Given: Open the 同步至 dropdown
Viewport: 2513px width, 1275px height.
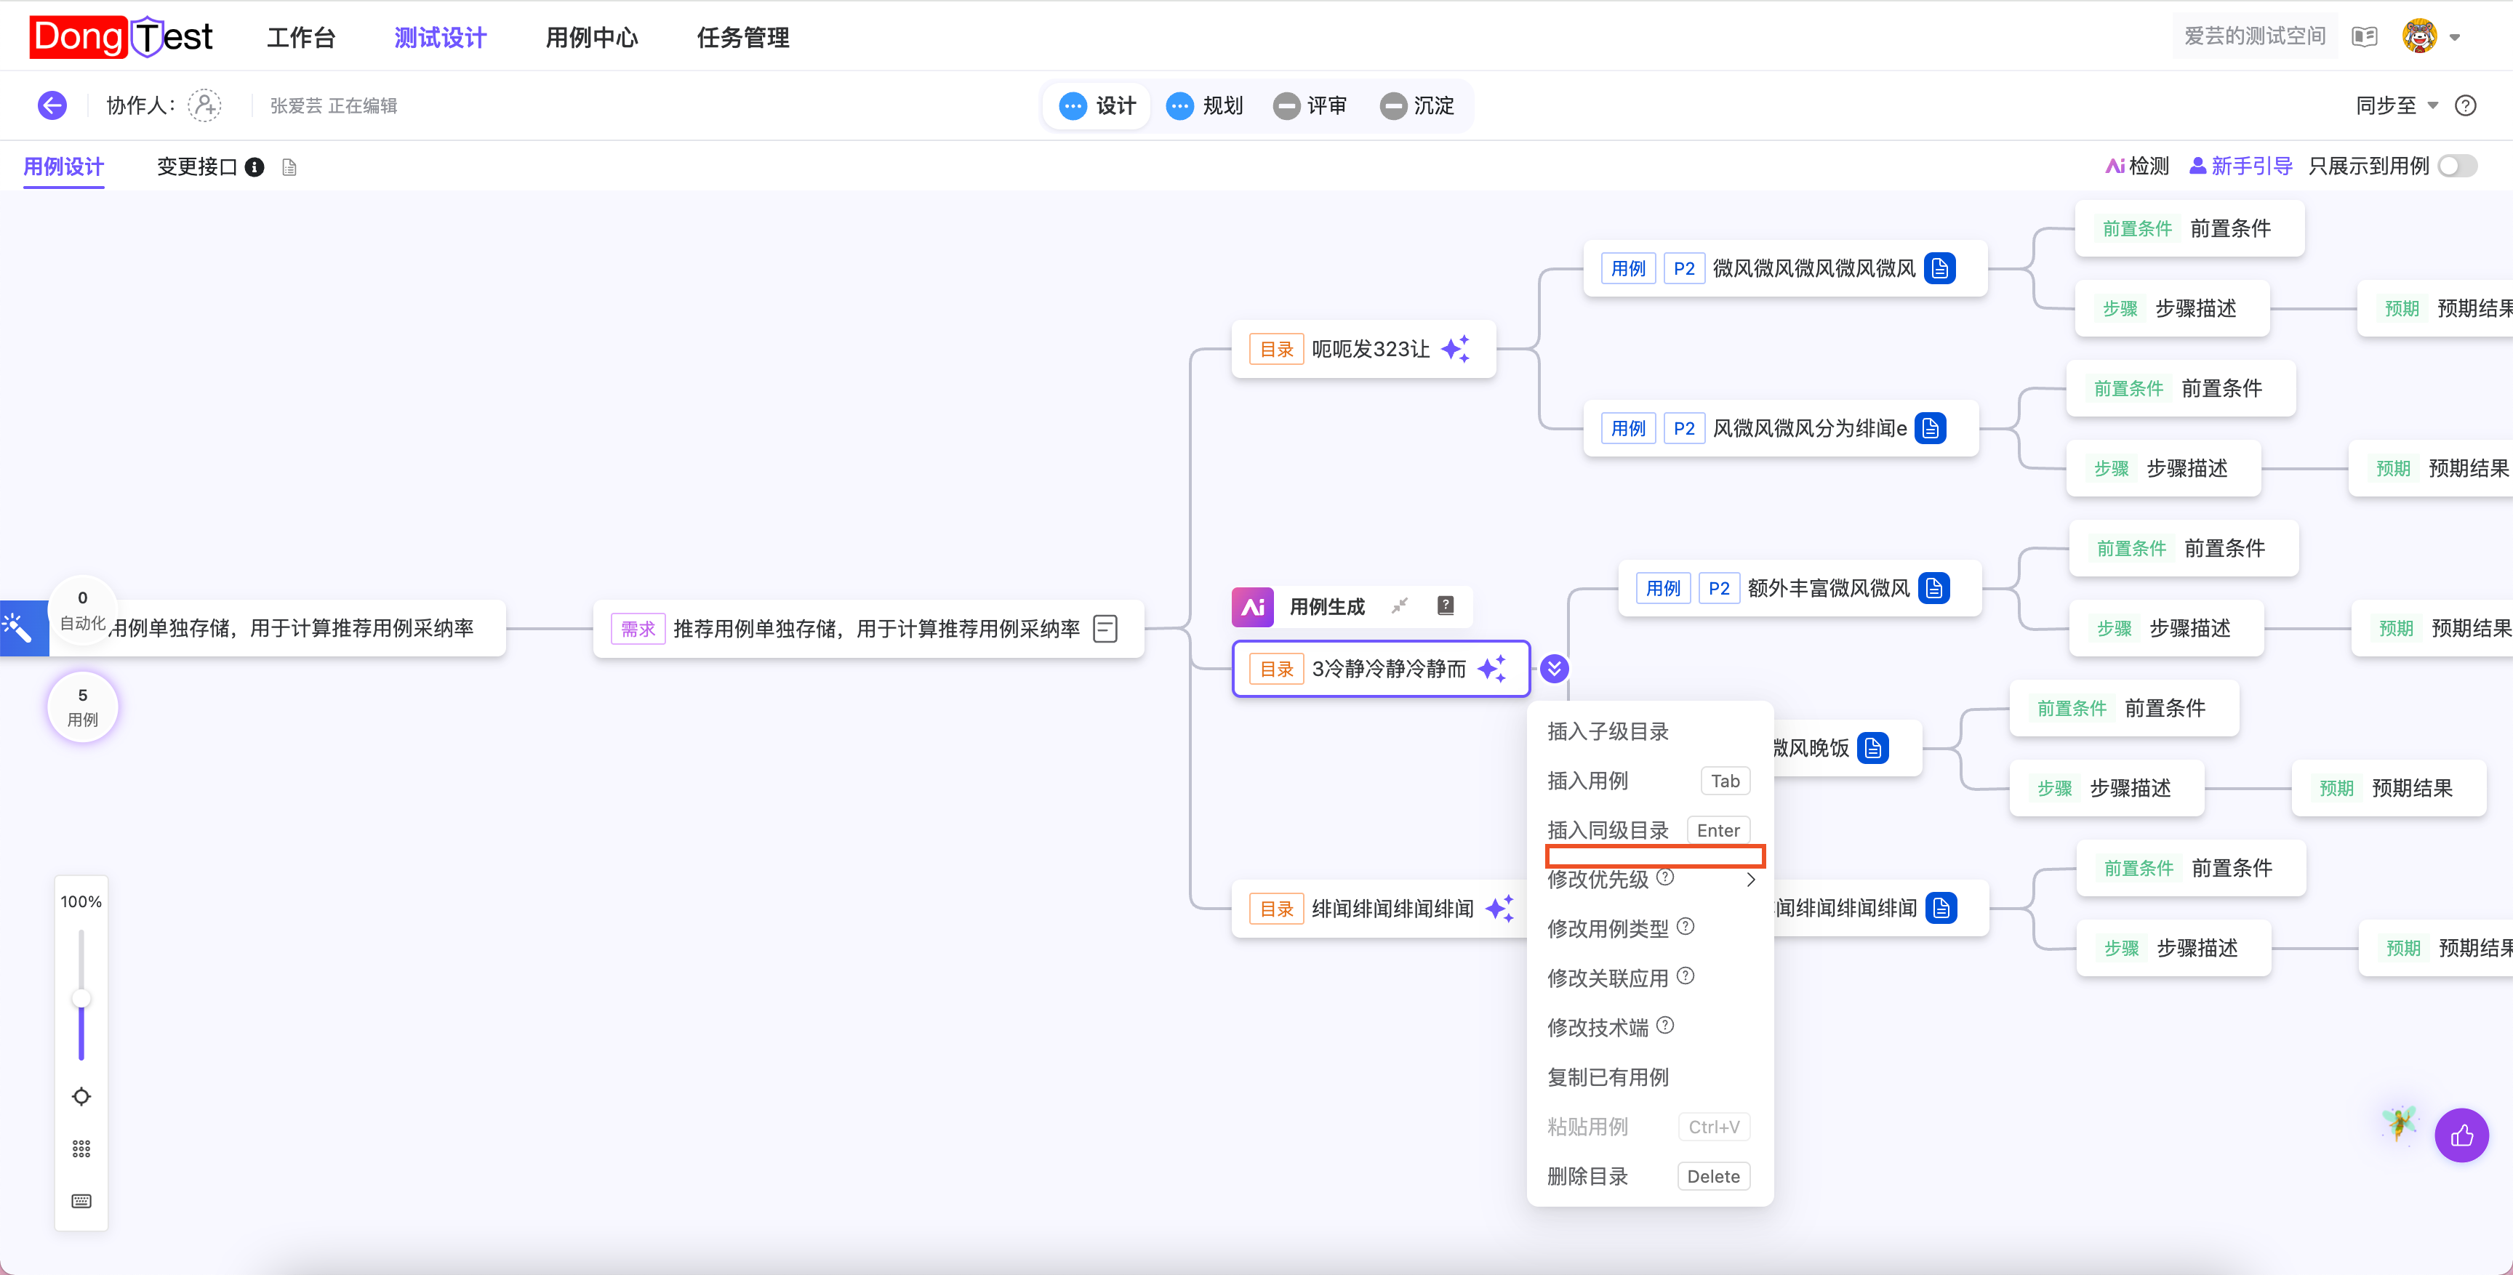Looking at the screenshot, I should coord(2396,105).
